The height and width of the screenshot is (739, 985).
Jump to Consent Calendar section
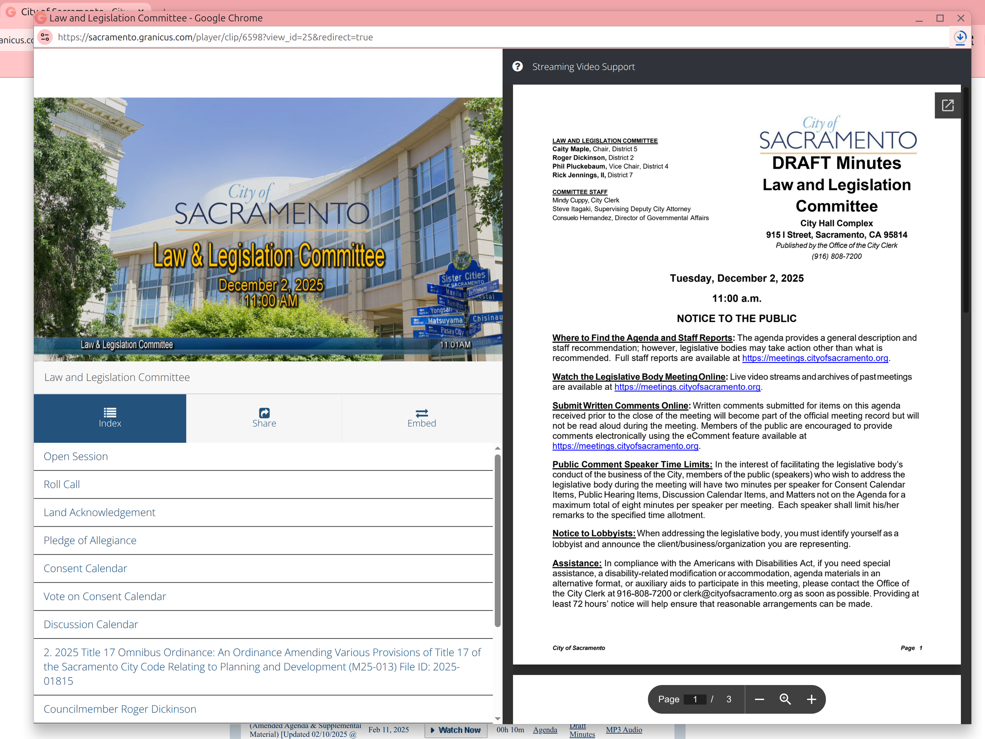coord(85,568)
